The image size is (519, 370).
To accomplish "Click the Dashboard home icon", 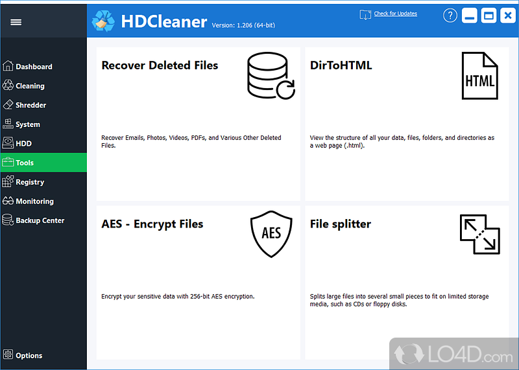I will [8, 66].
